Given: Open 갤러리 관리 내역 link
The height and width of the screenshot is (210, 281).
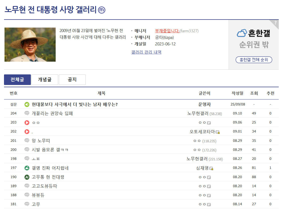Looking at the screenshot, I should point(146,52).
